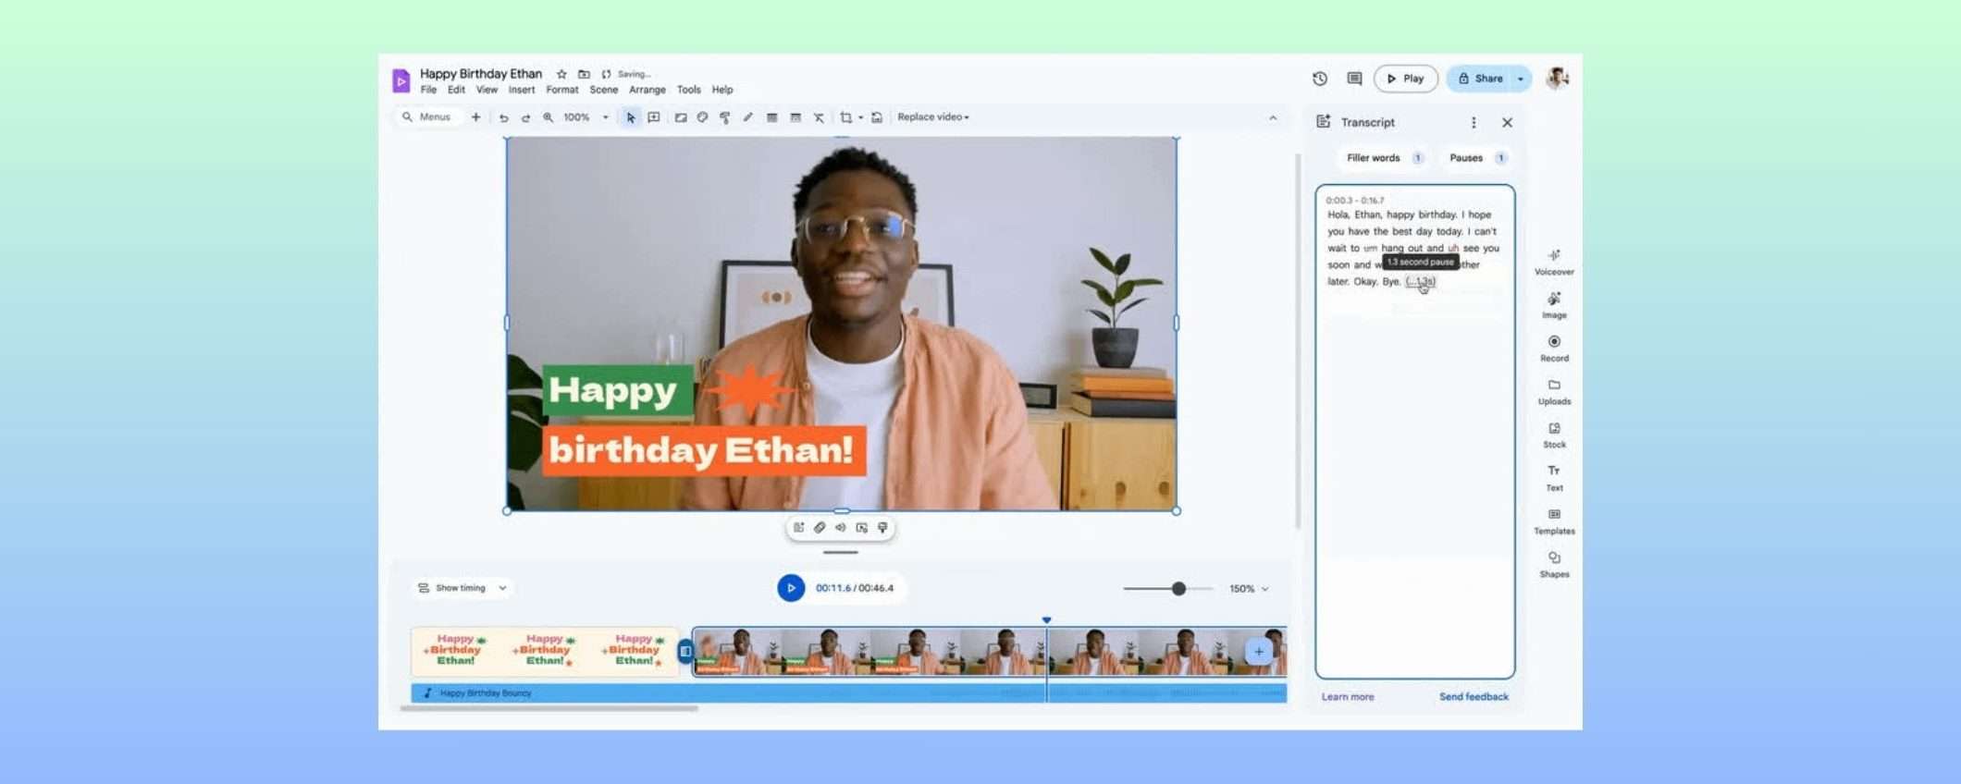Image resolution: width=1961 pixels, height=784 pixels.
Task: Open the Templates panel
Action: point(1553,521)
